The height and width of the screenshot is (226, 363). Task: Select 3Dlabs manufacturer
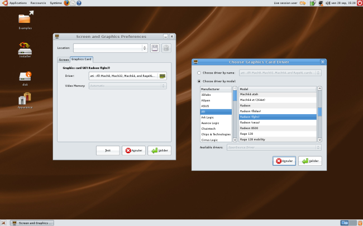pyautogui.click(x=216, y=95)
